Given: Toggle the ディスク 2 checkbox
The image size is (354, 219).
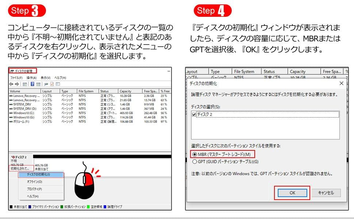Looking at the screenshot, I should pos(194,115).
